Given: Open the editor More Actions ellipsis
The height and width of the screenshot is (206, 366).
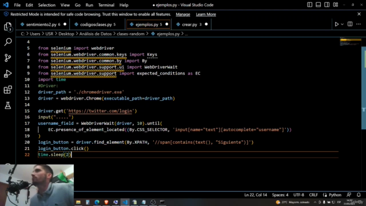Looking at the screenshot, I should [359, 24].
